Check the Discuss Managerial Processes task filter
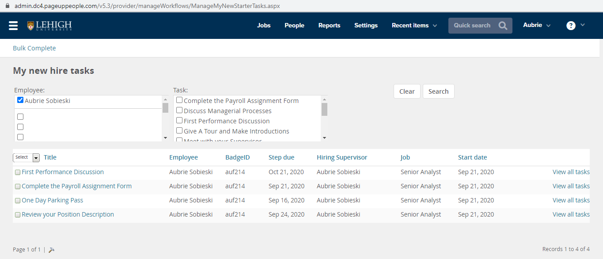The height and width of the screenshot is (259, 603). 179,110
